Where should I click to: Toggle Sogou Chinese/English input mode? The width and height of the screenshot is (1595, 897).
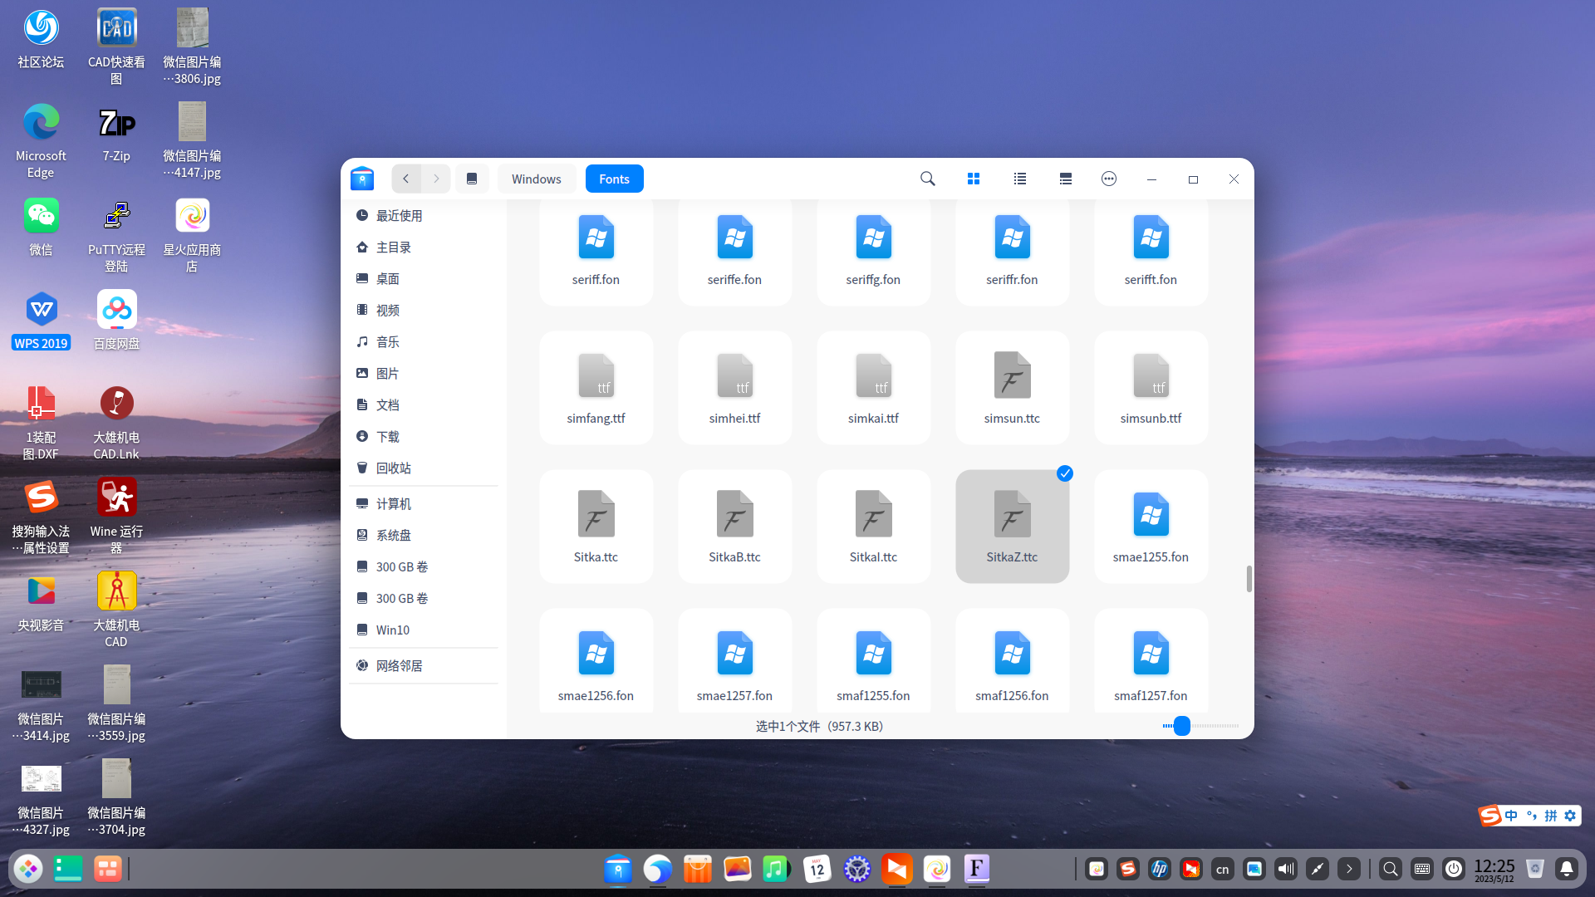click(1511, 816)
